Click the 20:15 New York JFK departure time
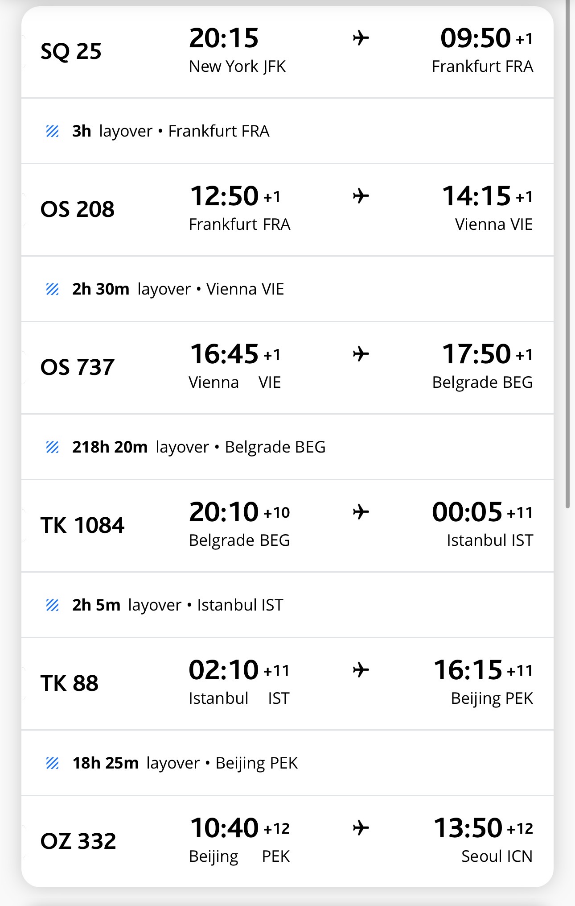575x906 pixels. click(x=224, y=38)
